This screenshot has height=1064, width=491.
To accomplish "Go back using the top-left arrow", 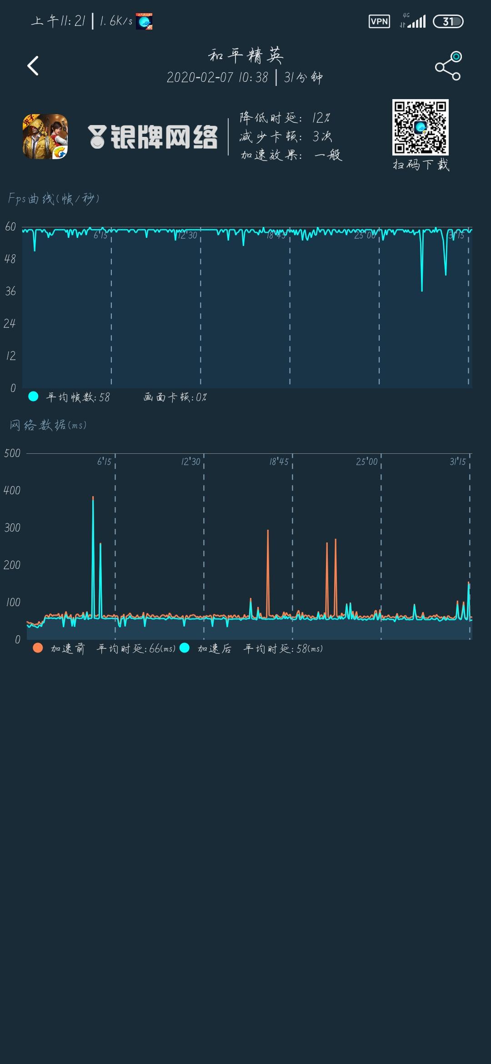I will pyautogui.click(x=33, y=66).
